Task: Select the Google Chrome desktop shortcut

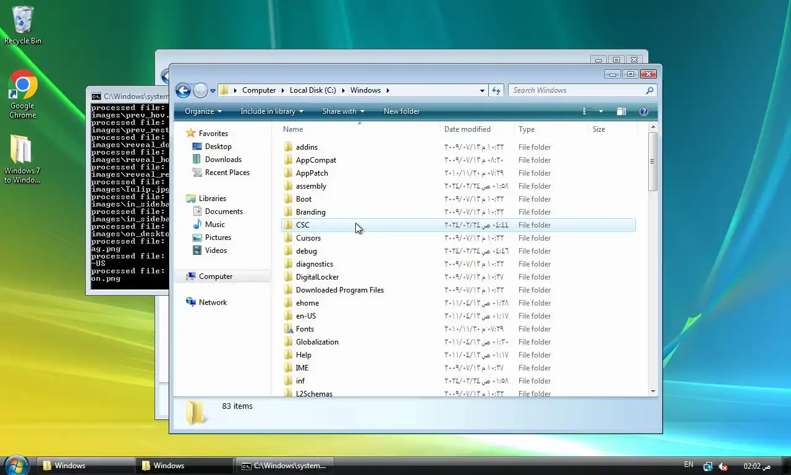Action: pos(23,95)
